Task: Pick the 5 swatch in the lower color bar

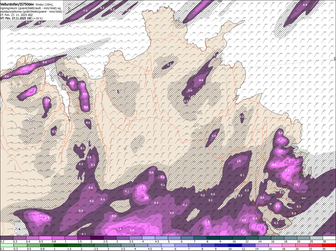Action: pos(168,245)
